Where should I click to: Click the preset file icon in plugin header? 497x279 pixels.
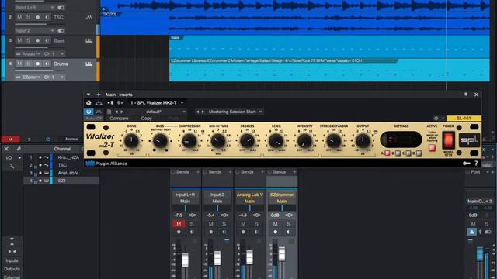coord(109,112)
